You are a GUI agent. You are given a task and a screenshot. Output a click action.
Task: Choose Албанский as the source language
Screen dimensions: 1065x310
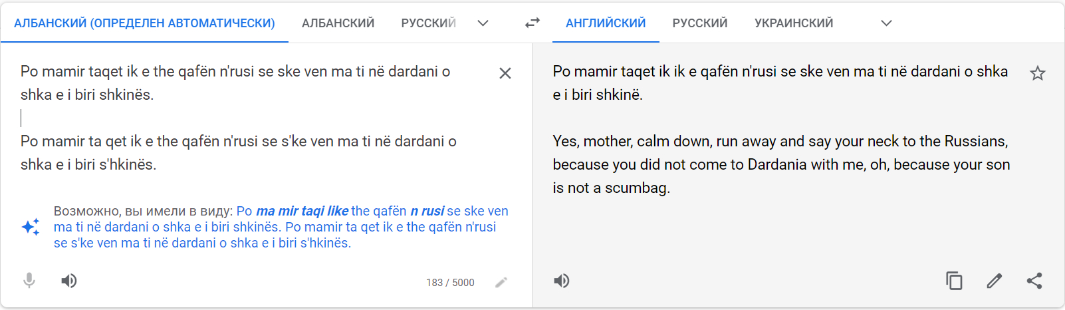[x=338, y=23]
